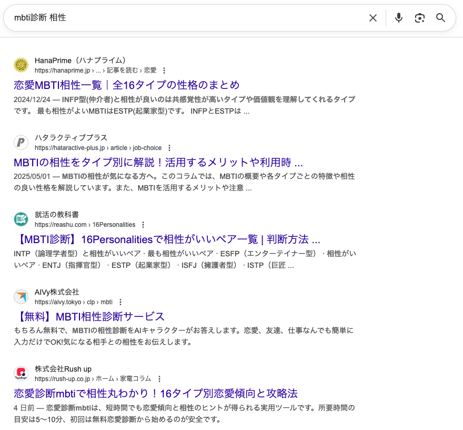Image resolution: width=463 pixels, height=430 pixels.
Task: Click the magnifying glass to search
Action: 440,18
